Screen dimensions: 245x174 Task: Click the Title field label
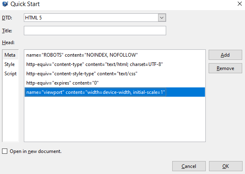7,31
